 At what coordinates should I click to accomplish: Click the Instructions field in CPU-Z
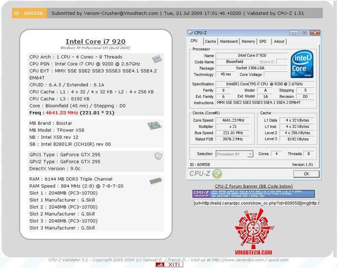(x=265, y=103)
